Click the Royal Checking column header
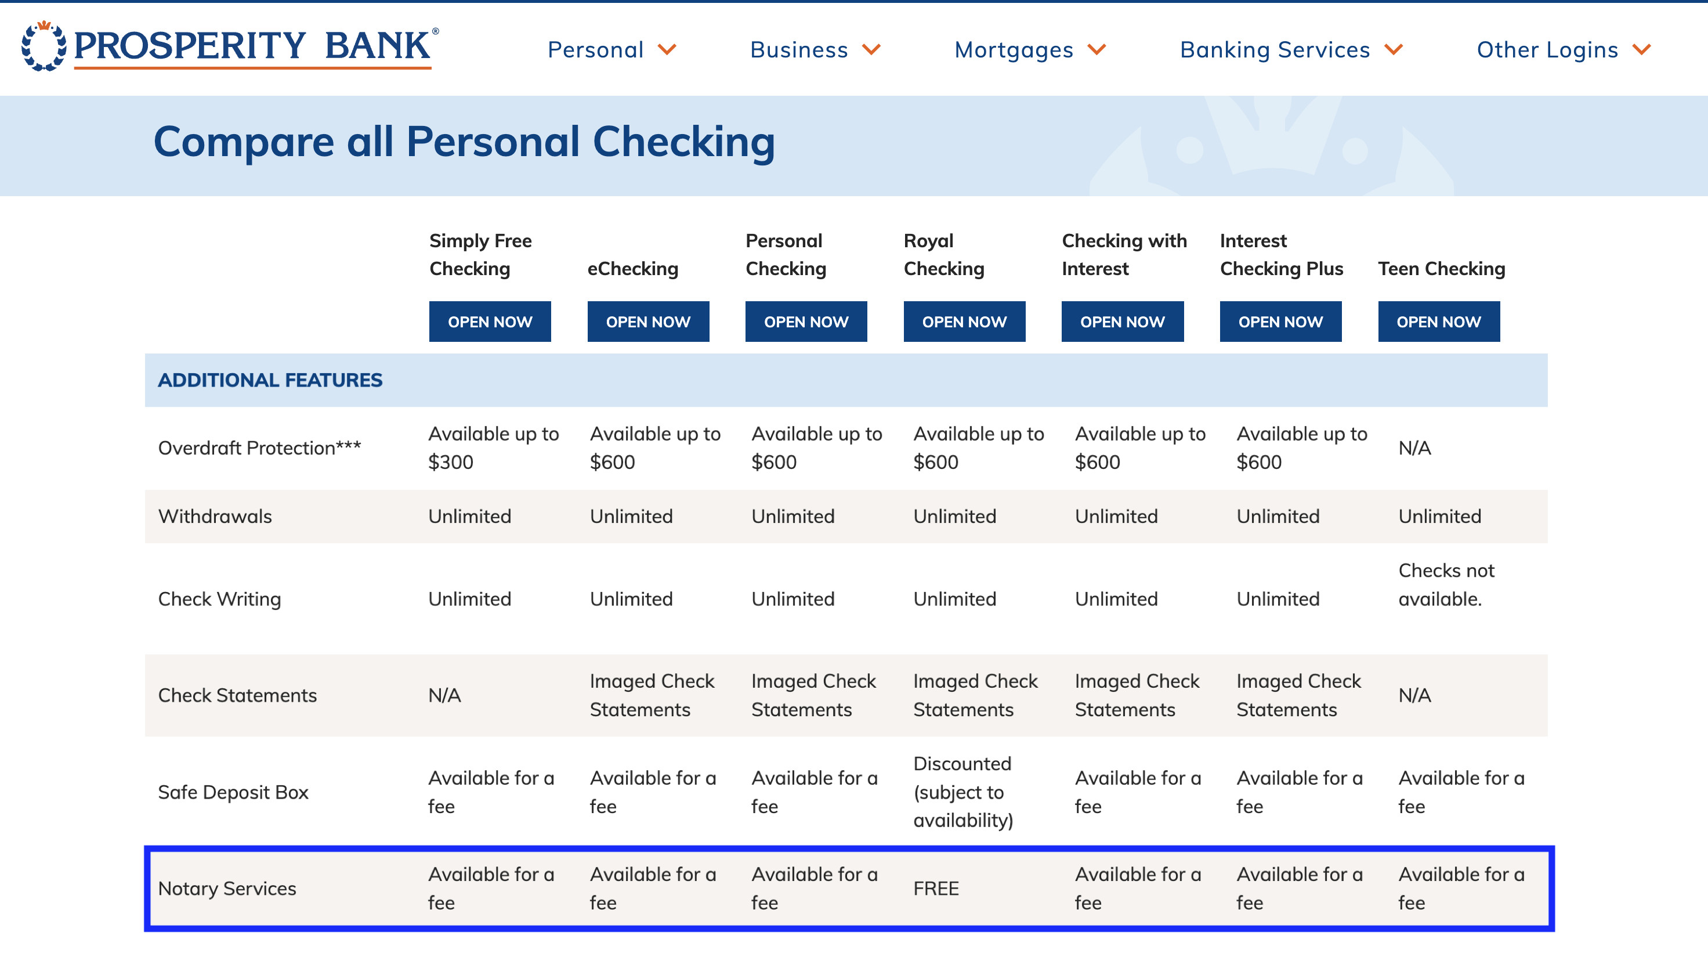This screenshot has width=1708, height=953. [x=943, y=255]
